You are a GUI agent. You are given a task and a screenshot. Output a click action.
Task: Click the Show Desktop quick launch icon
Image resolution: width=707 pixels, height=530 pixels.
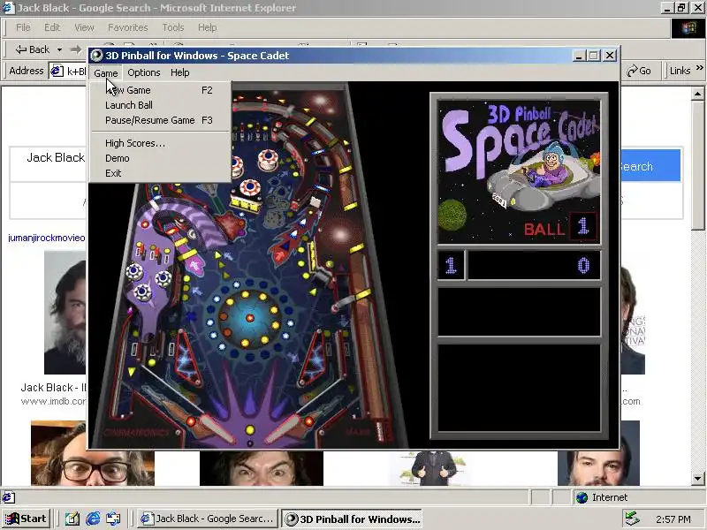coord(72,519)
